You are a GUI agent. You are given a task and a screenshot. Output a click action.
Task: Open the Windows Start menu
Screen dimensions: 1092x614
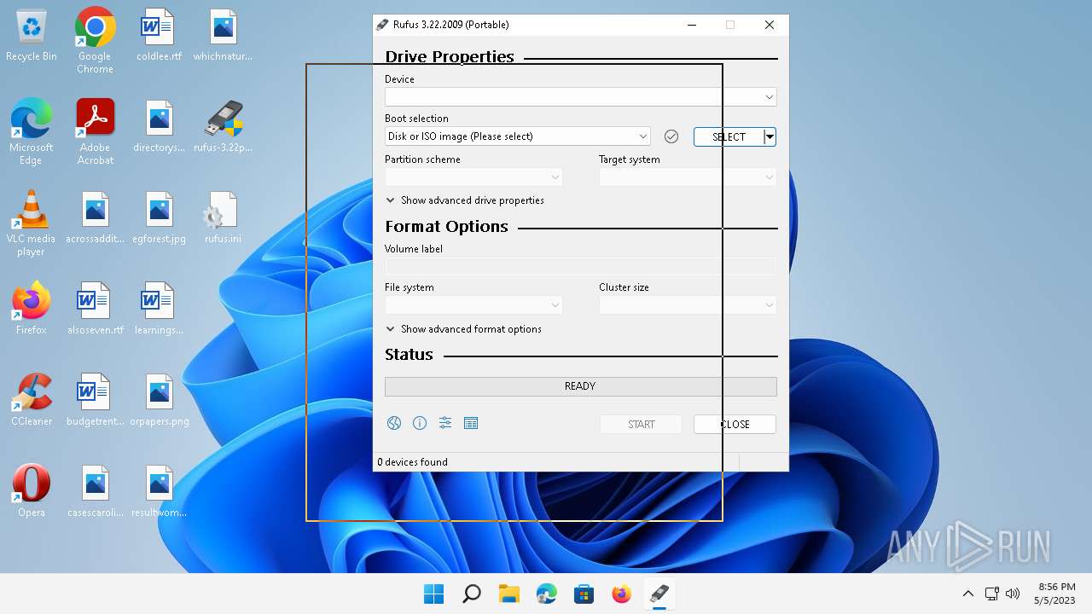[x=433, y=594]
